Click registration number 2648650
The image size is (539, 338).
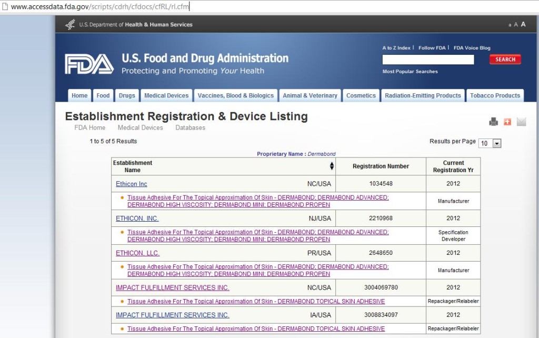pos(381,253)
